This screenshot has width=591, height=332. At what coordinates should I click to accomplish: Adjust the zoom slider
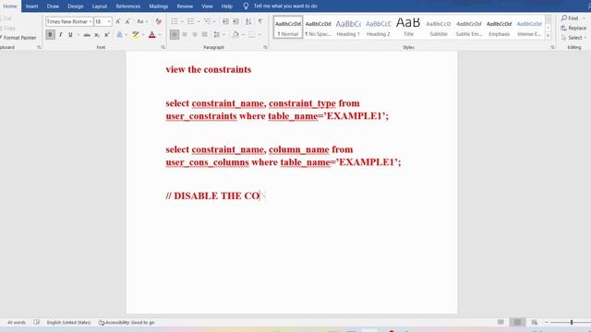coord(572,322)
